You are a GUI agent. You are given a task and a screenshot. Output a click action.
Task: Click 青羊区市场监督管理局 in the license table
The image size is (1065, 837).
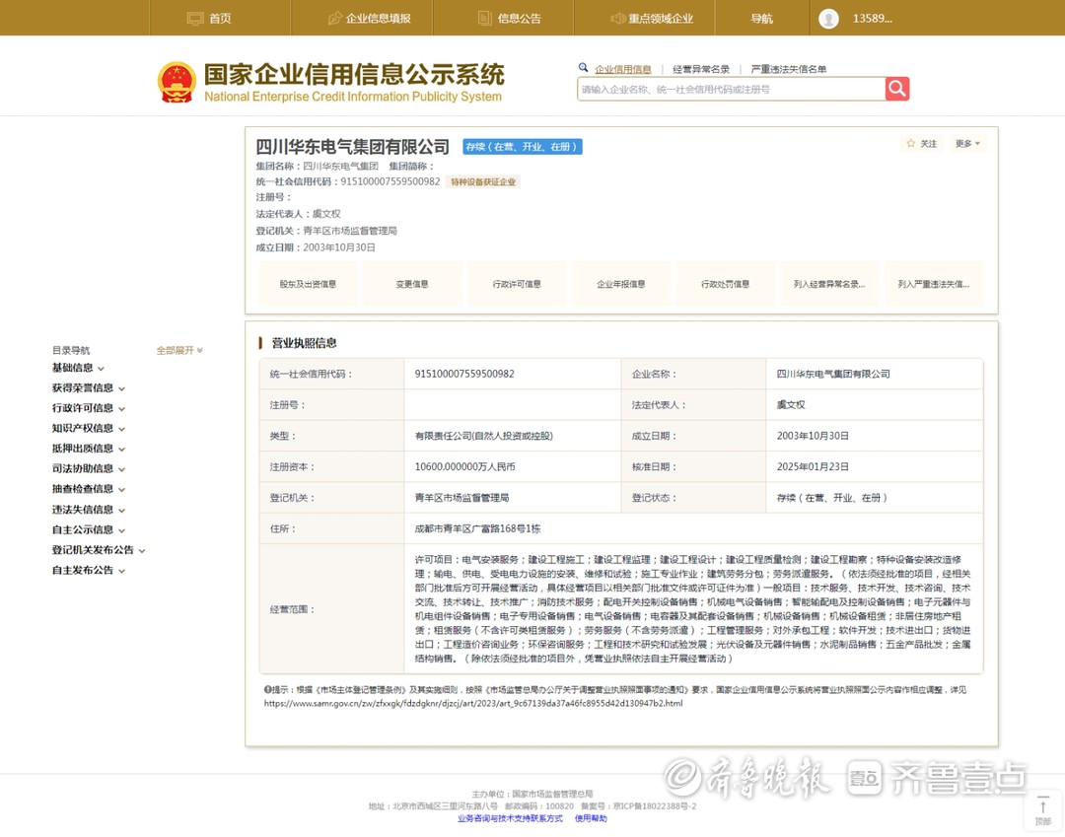pos(461,498)
